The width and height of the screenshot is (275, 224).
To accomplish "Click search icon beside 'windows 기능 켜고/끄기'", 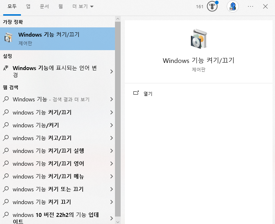I will coord(6,138).
